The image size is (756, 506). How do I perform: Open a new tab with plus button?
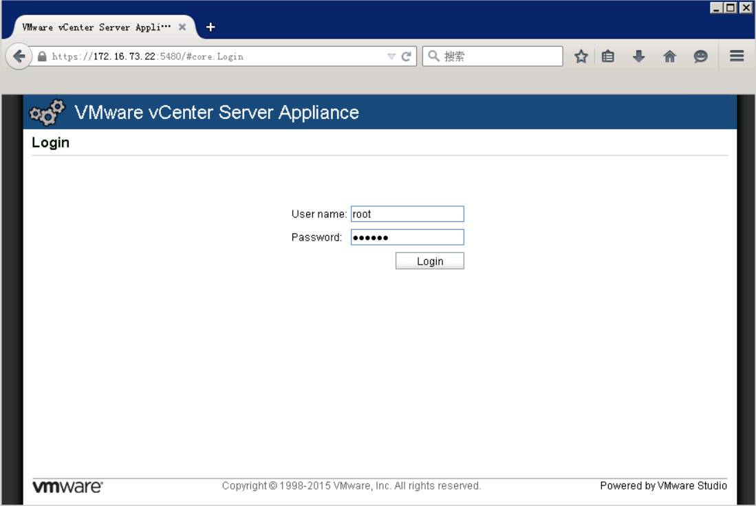tap(210, 27)
